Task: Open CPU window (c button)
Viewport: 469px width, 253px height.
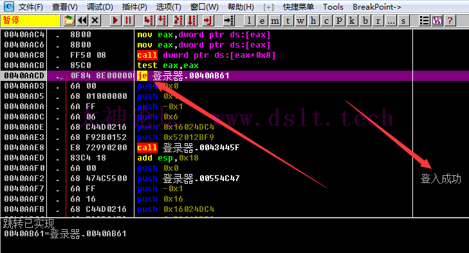Action: tap(326, 21)
